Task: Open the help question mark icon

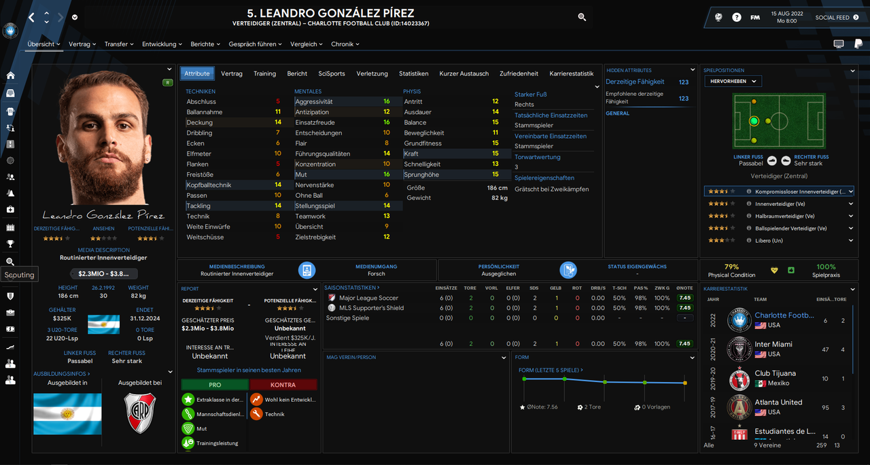Action: [x=737, y=17]
